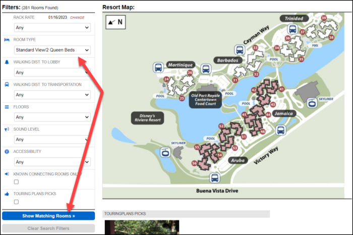
Task: Click the north compass indicator on the map
Action: (115, 22)
